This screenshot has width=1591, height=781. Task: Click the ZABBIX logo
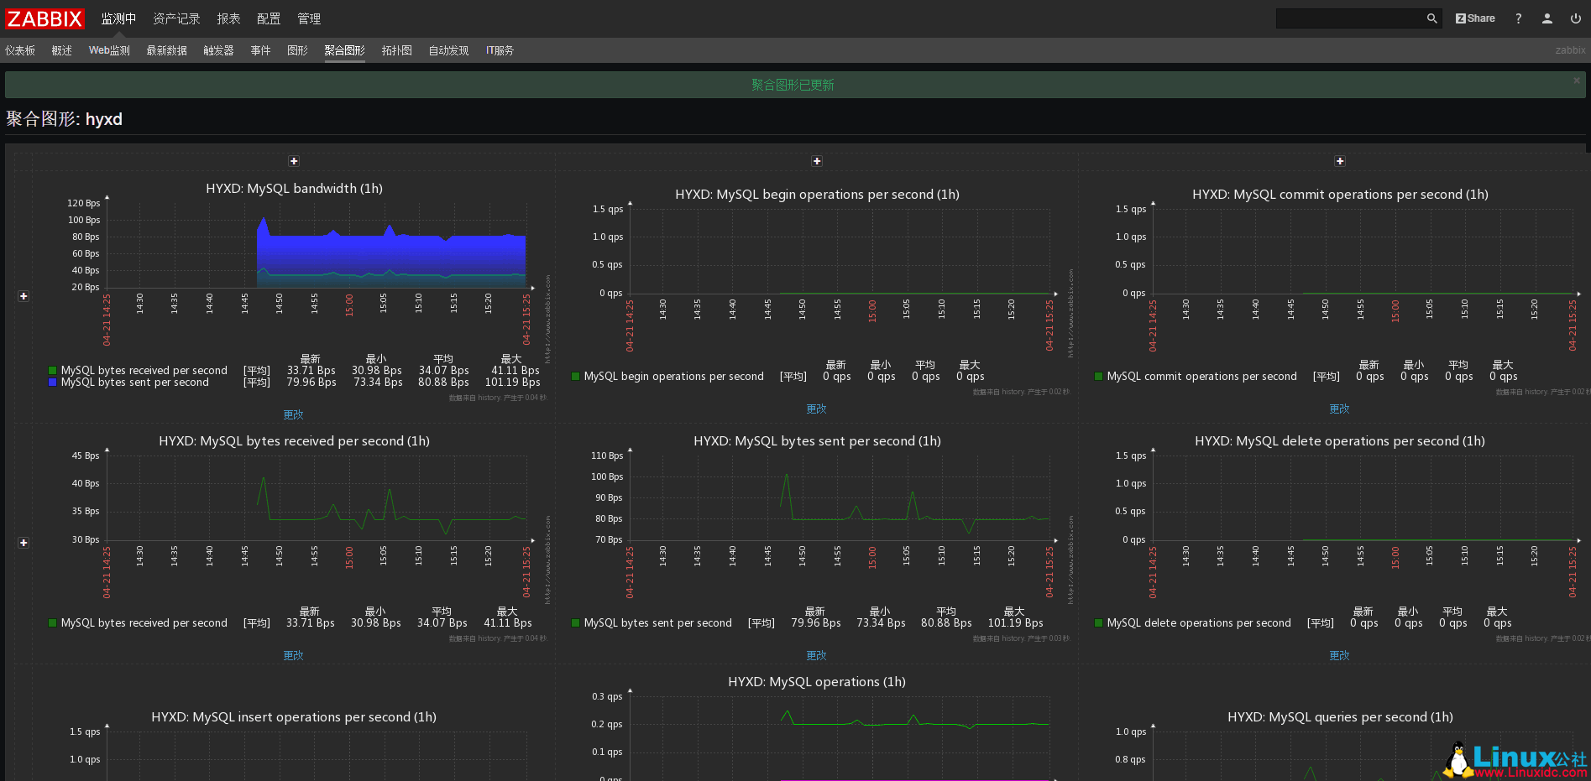tap(44, 18)
